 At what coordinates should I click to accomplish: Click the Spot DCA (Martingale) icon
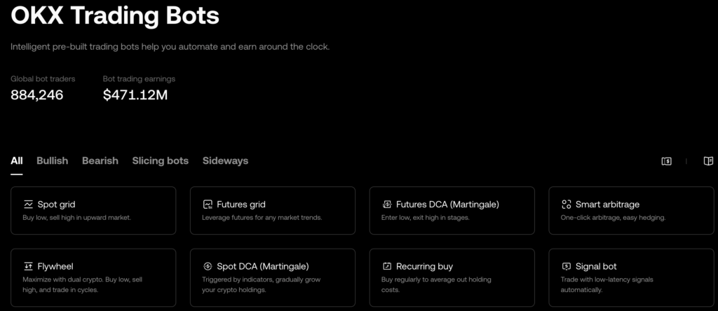tap(208, 266)
